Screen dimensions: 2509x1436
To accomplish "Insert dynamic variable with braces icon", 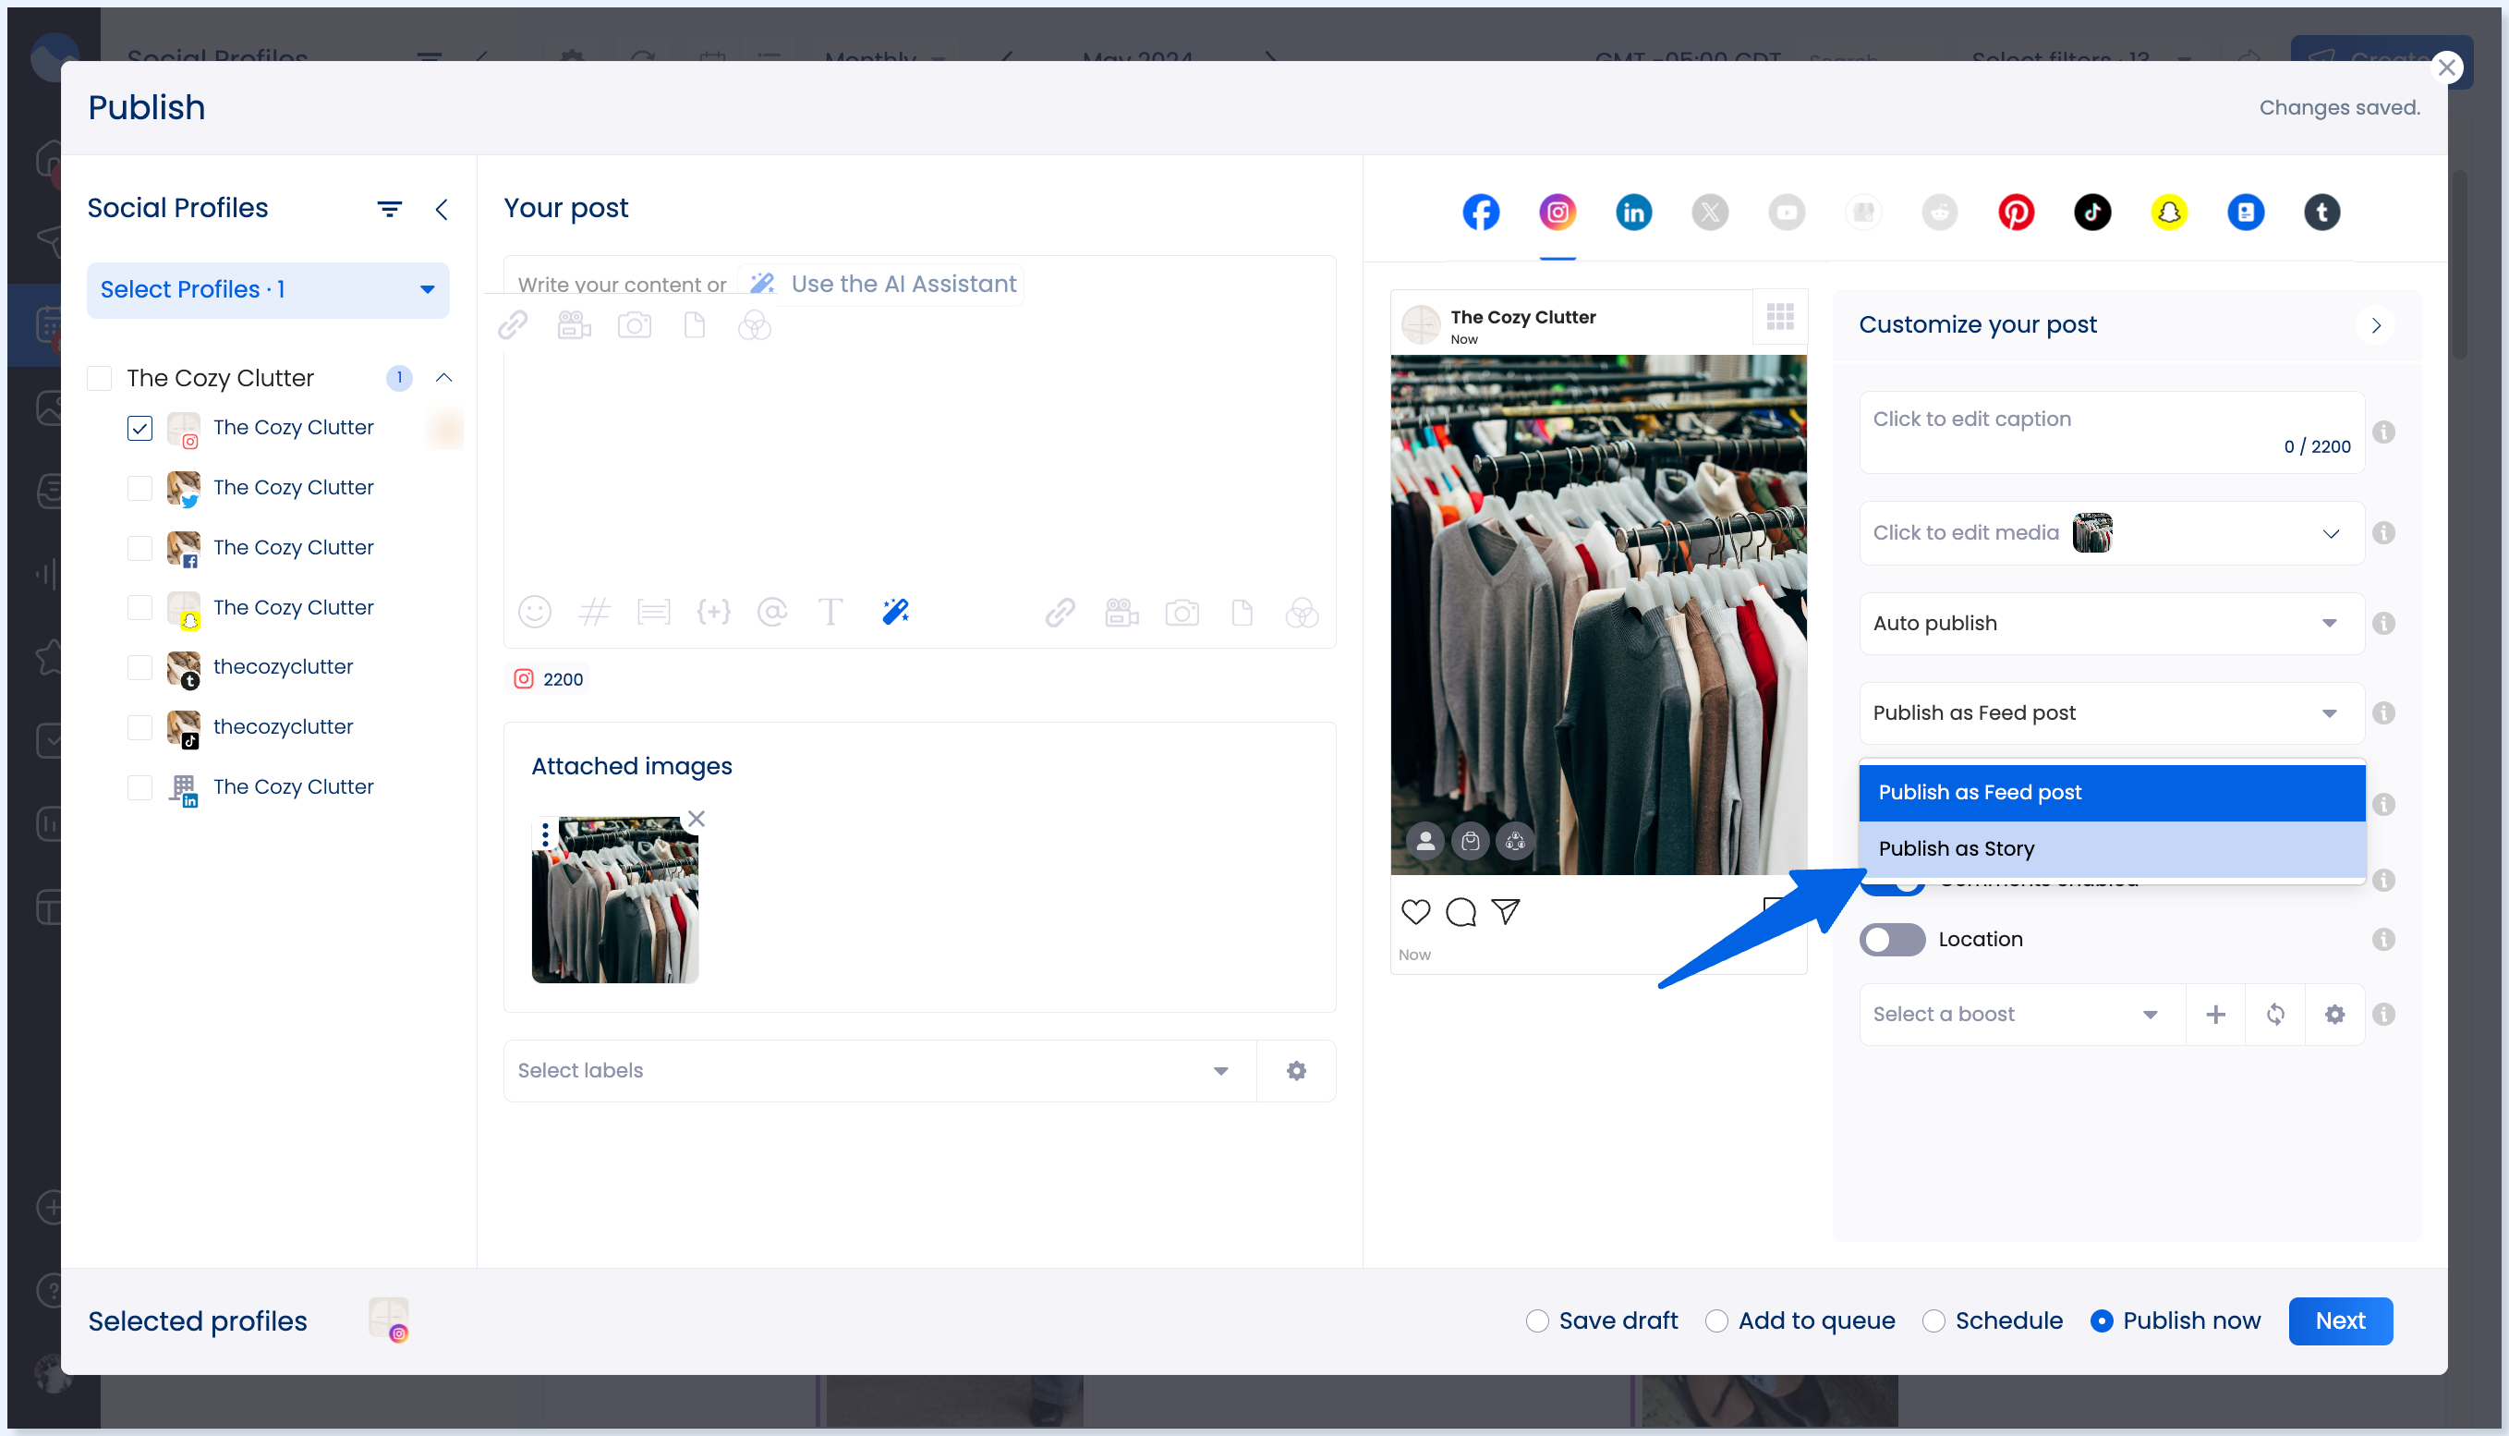I will [714, 613].
